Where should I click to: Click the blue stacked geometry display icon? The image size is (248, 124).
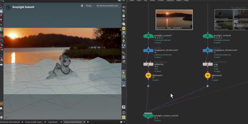tap(124, 80)
